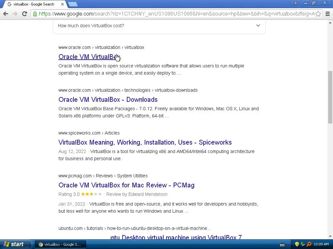The height and width of the screenshot is (249, 333).
Task: Select the Chrome taskbar button
Action: coord(60,244)
